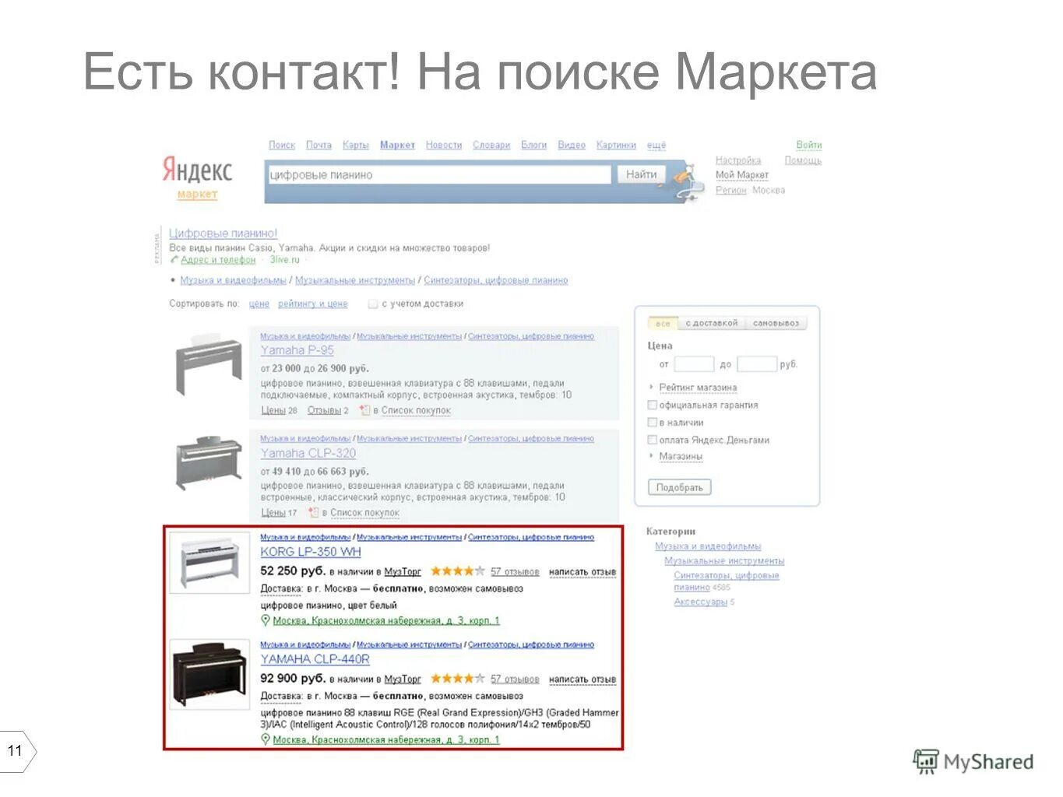Screen dimensions: 1063x797
Task: Open 'Цены 17' for Yamaha CLP-320
Action: tap(279, 513)
